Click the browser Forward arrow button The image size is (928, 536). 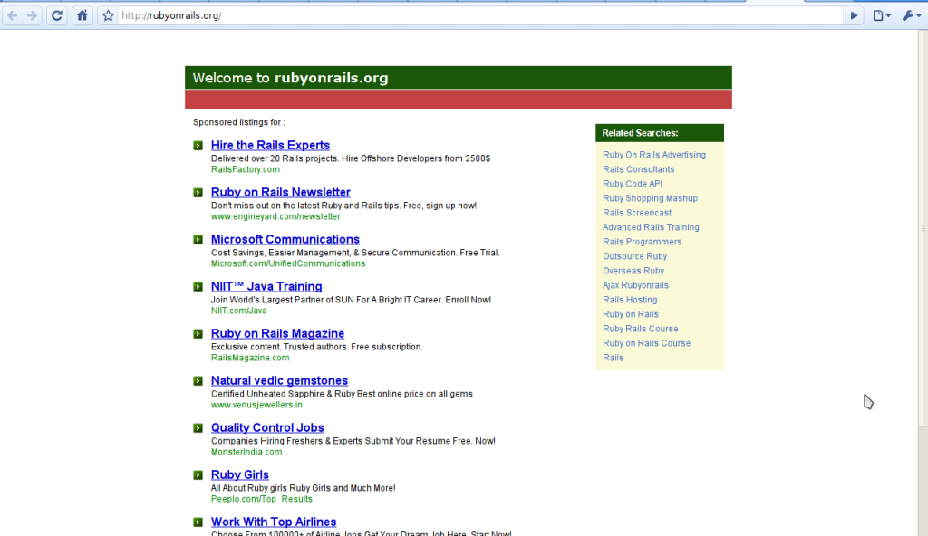(33, 15)
